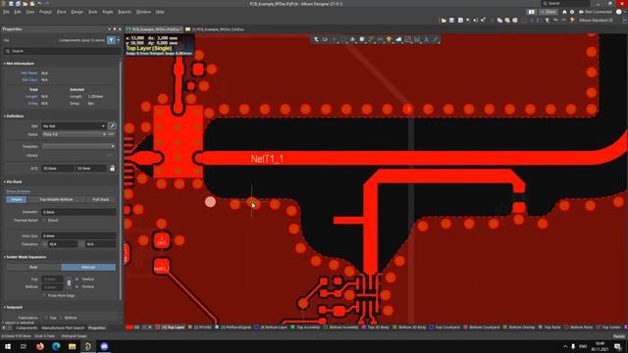Click the X/Y location lock icon

click(x=112, y=168)
